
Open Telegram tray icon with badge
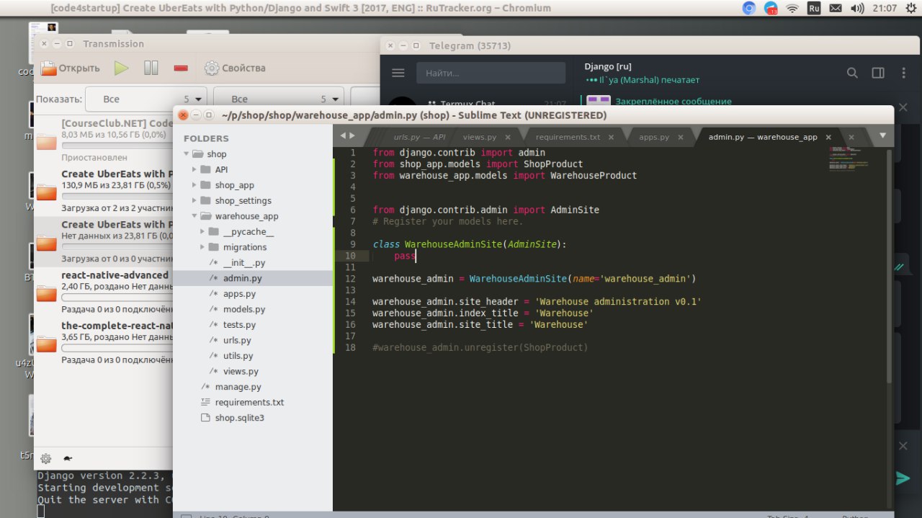coord(770,9)
